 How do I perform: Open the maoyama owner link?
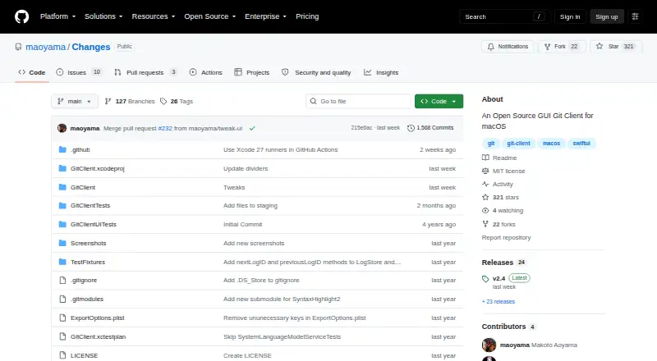[46, 47]
